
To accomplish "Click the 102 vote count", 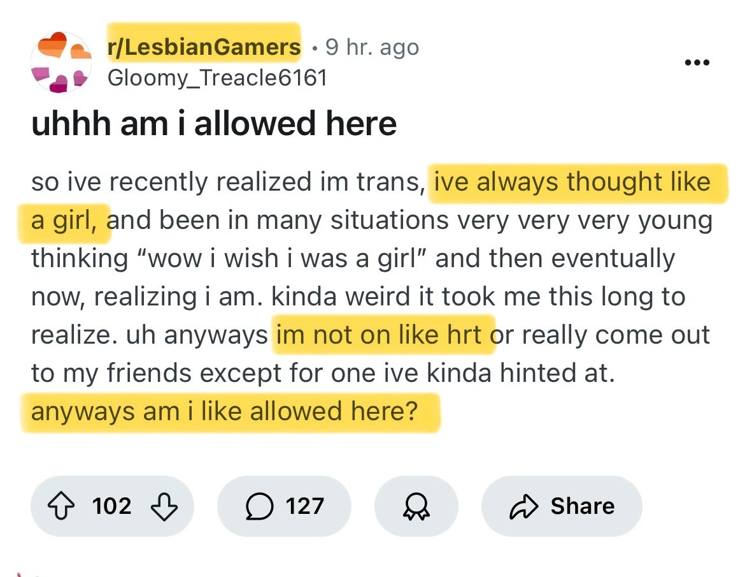I will [112, 506].
